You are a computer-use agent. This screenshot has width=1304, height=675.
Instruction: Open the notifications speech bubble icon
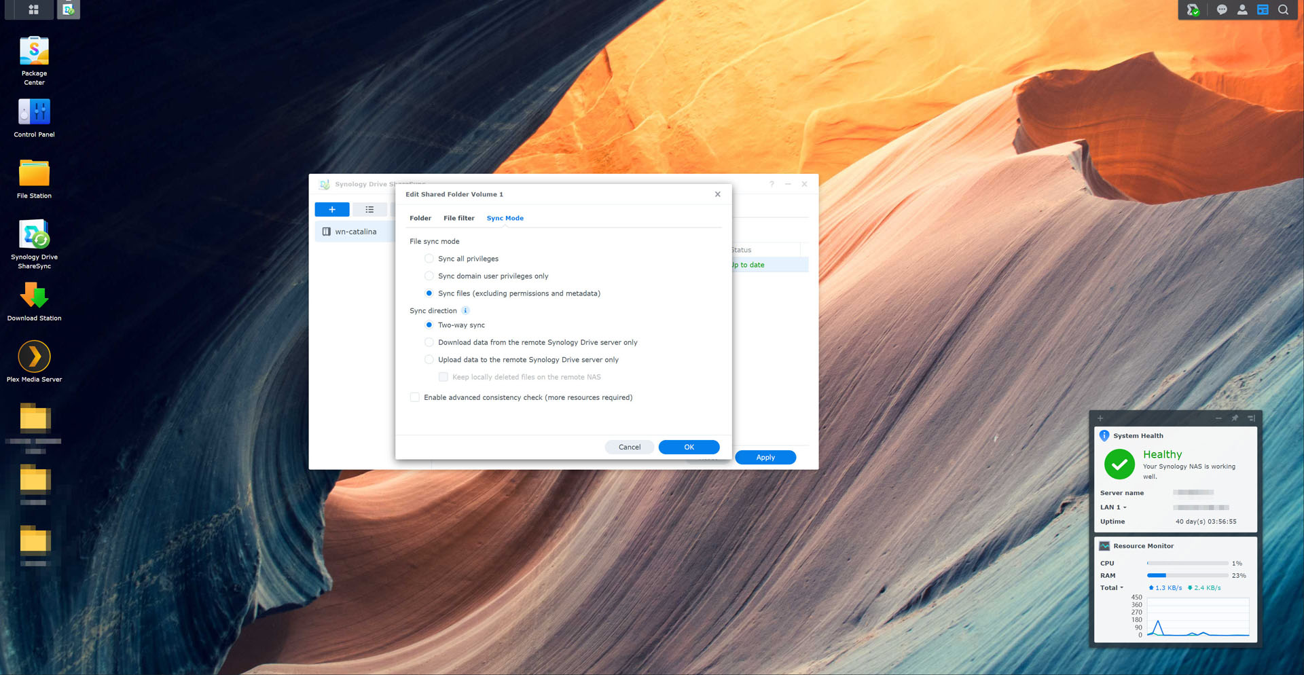tap(1222, 10)
